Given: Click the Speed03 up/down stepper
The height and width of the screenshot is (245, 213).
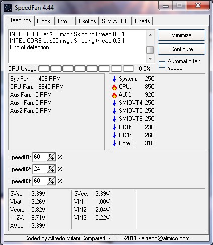Looking at the screenshot, I should [51, 181].
